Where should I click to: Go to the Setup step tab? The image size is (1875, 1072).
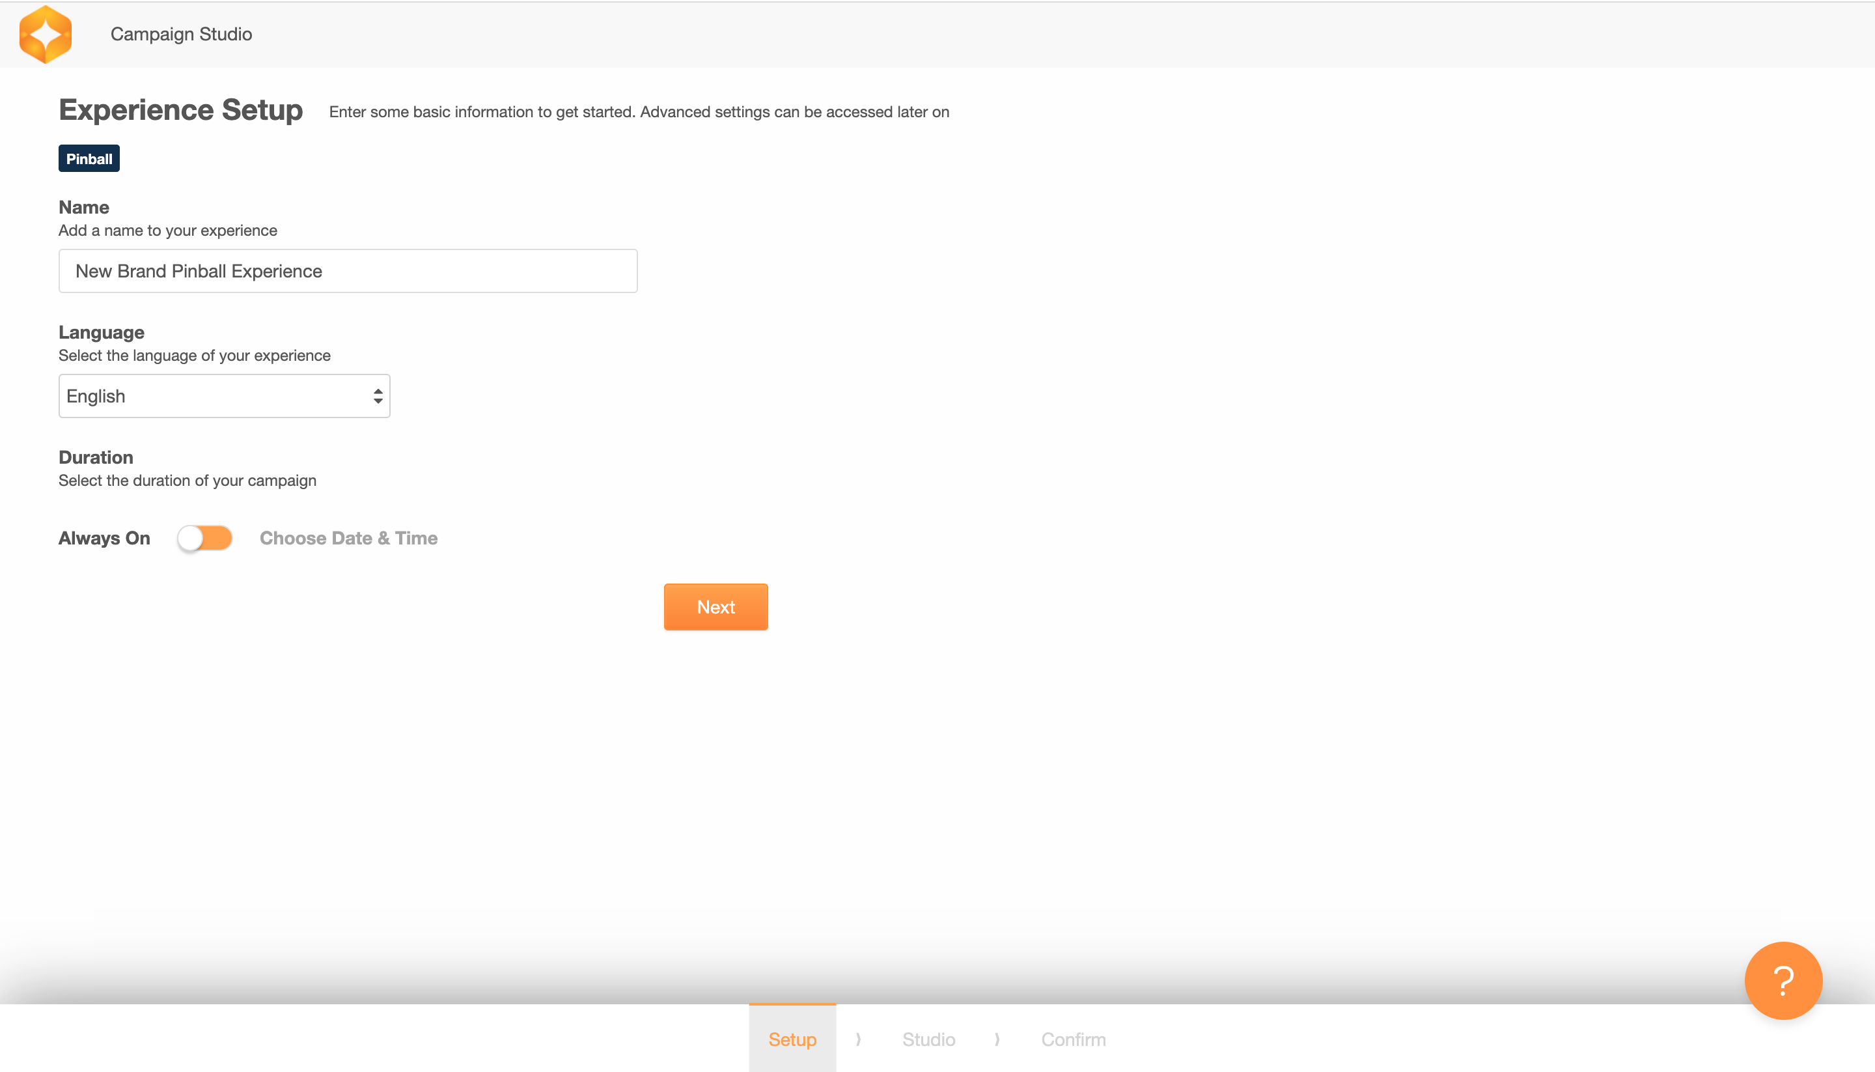[x=792, y=1039]
